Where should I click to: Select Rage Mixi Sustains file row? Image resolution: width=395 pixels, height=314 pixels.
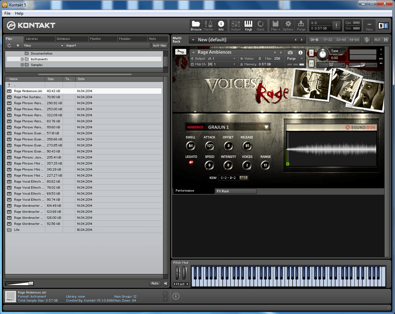click(84, 97)
